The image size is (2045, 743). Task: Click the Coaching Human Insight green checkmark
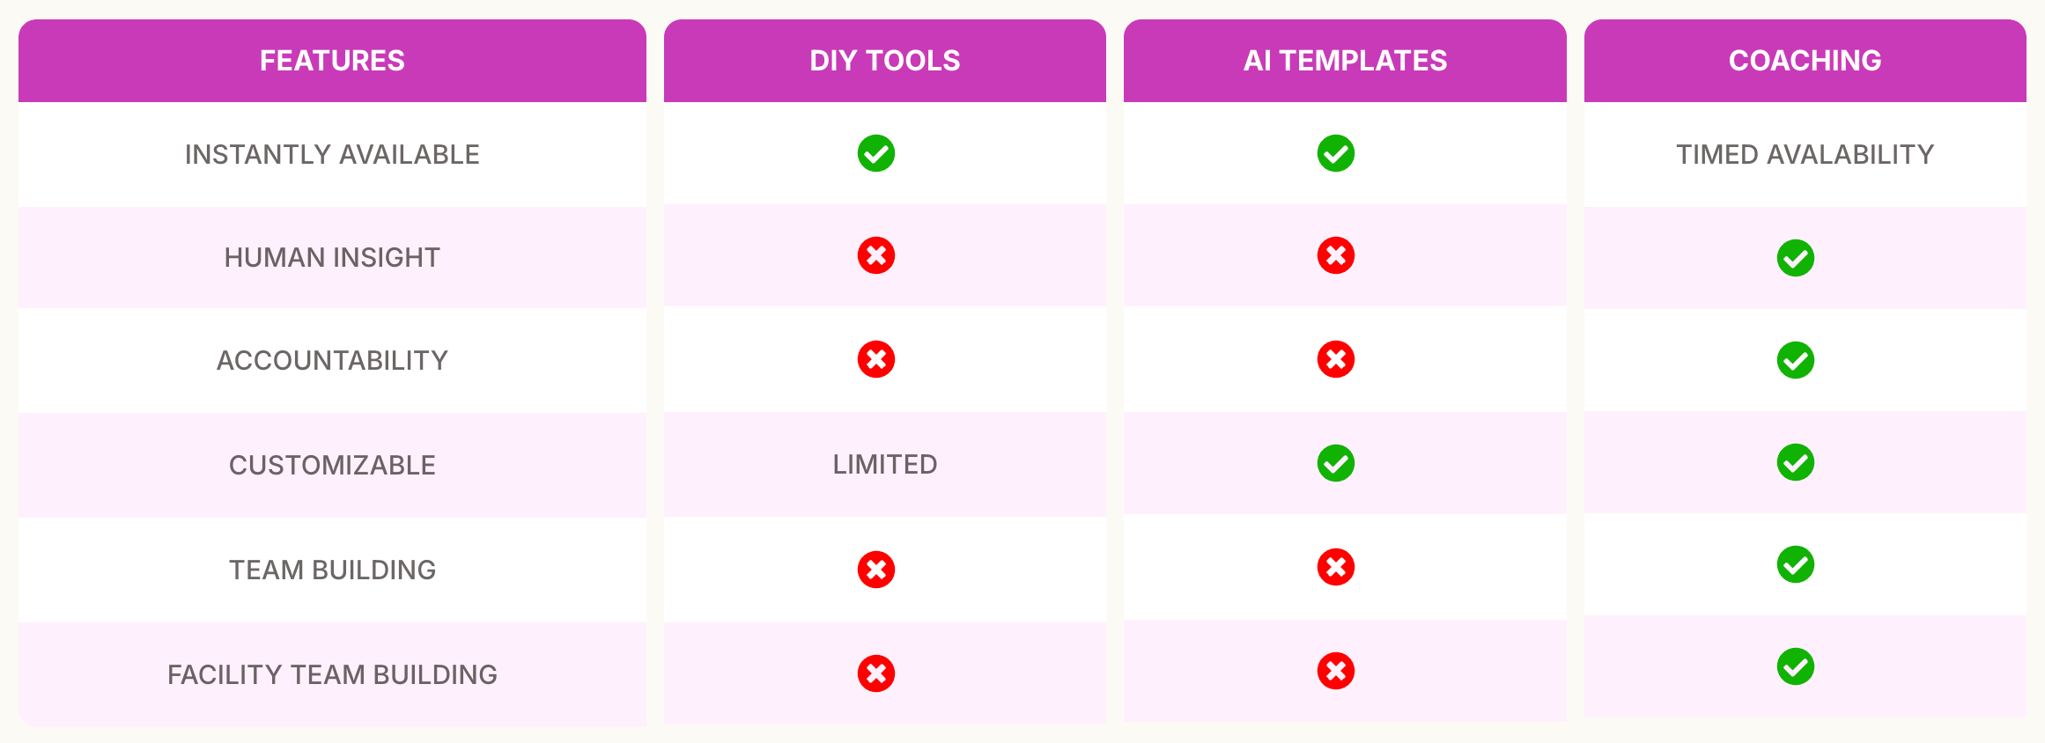pos(1795,258)
